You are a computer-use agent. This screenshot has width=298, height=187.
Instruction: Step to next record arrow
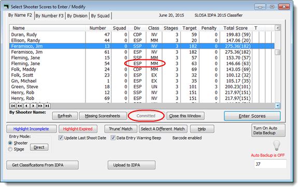tap(34, 106)
